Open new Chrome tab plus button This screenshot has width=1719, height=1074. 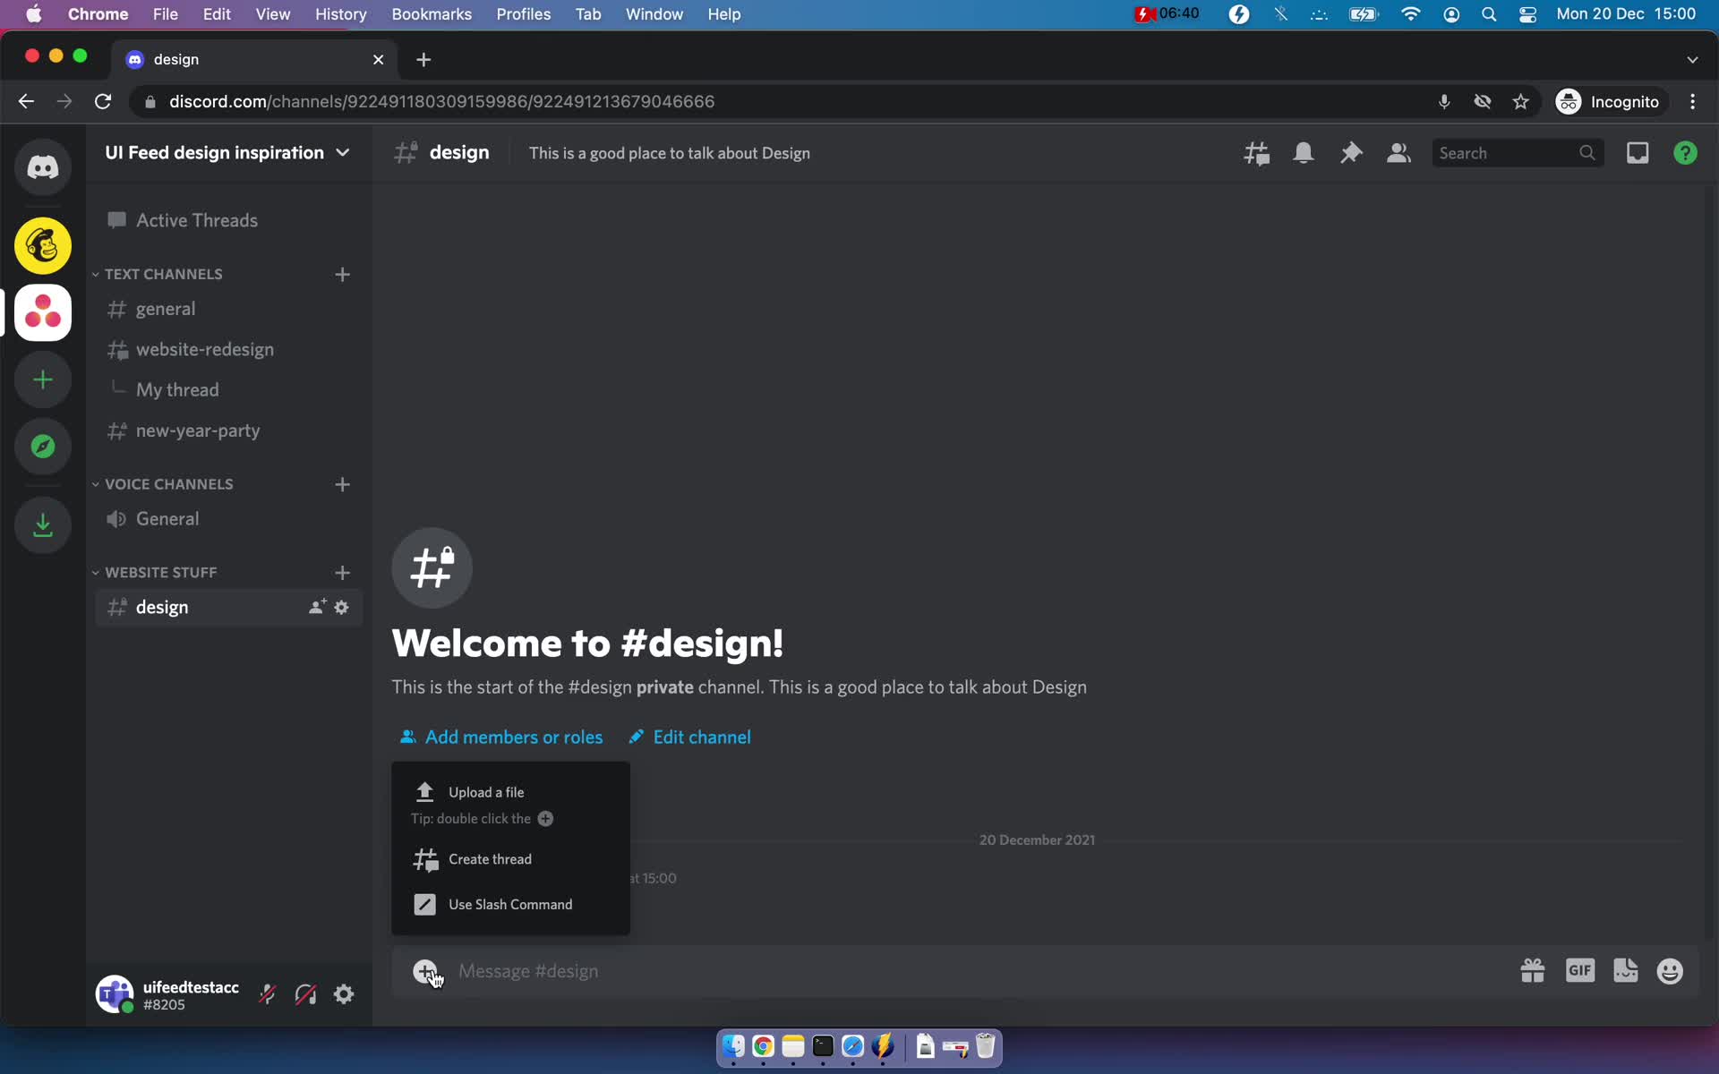click(423, 59)
